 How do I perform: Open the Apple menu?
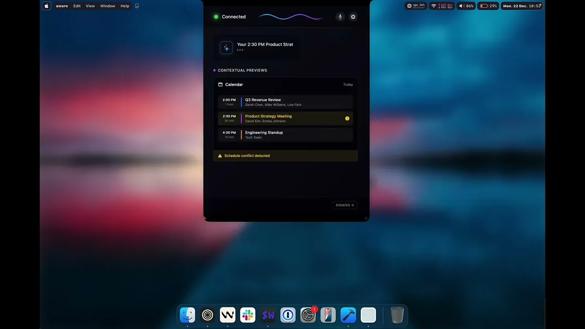(46, 6)
